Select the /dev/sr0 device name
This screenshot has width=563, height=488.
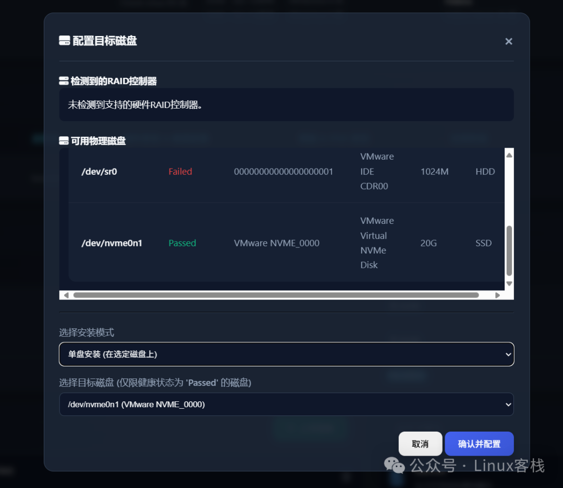(99, 172)
